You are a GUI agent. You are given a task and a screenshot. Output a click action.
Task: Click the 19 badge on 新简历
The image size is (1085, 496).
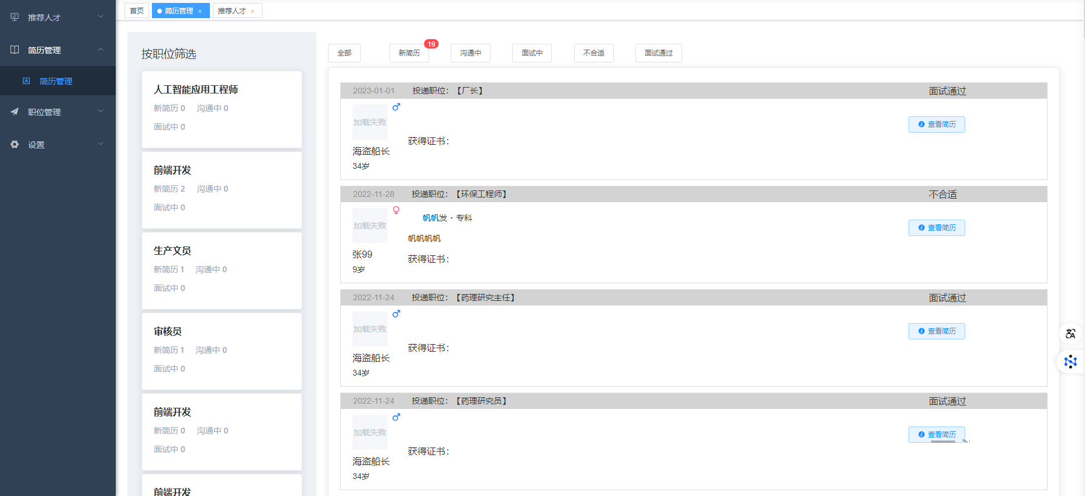(x=431, y=44)
